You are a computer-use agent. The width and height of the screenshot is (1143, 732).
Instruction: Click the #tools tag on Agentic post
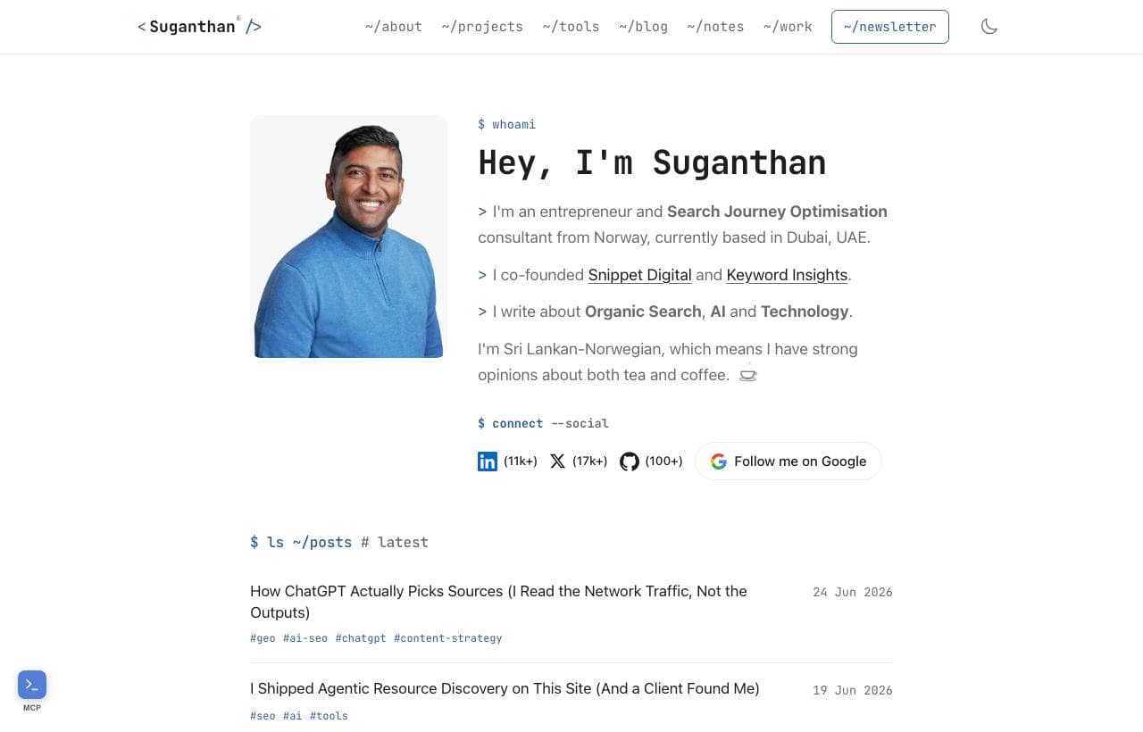329,716
